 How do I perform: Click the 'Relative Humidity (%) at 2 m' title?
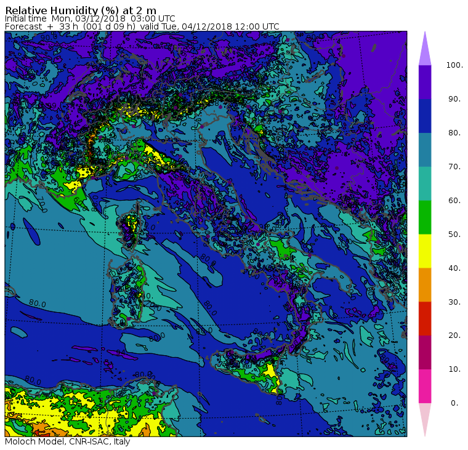tap(81, 10)
